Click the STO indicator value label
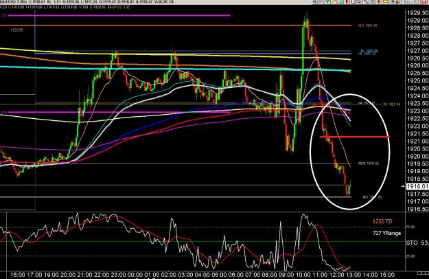 click(x=417, y=243)
